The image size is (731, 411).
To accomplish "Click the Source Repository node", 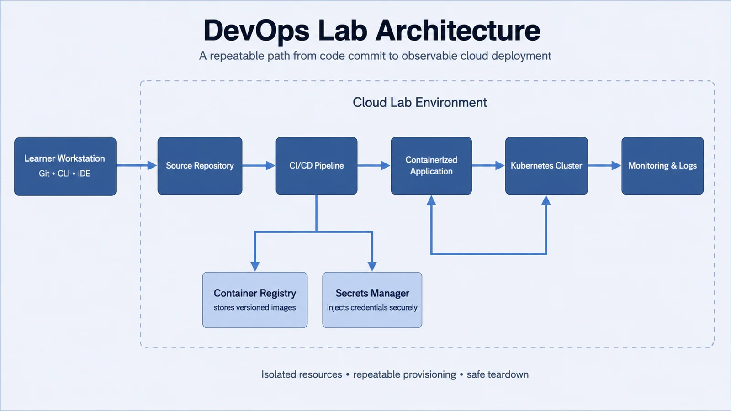I will point(200,166).
